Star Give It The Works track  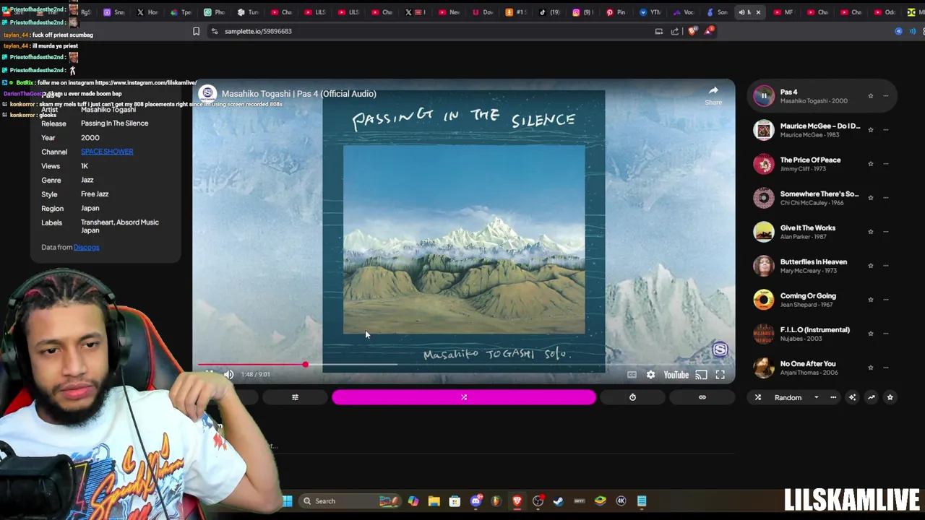tap(870, 232)
